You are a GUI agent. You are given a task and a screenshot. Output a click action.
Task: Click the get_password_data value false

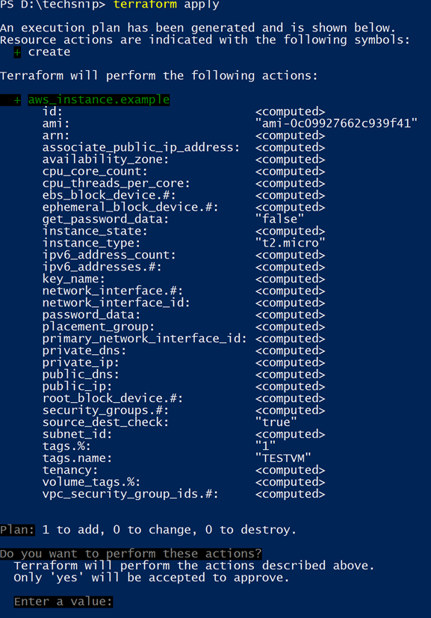coord(279,219)
